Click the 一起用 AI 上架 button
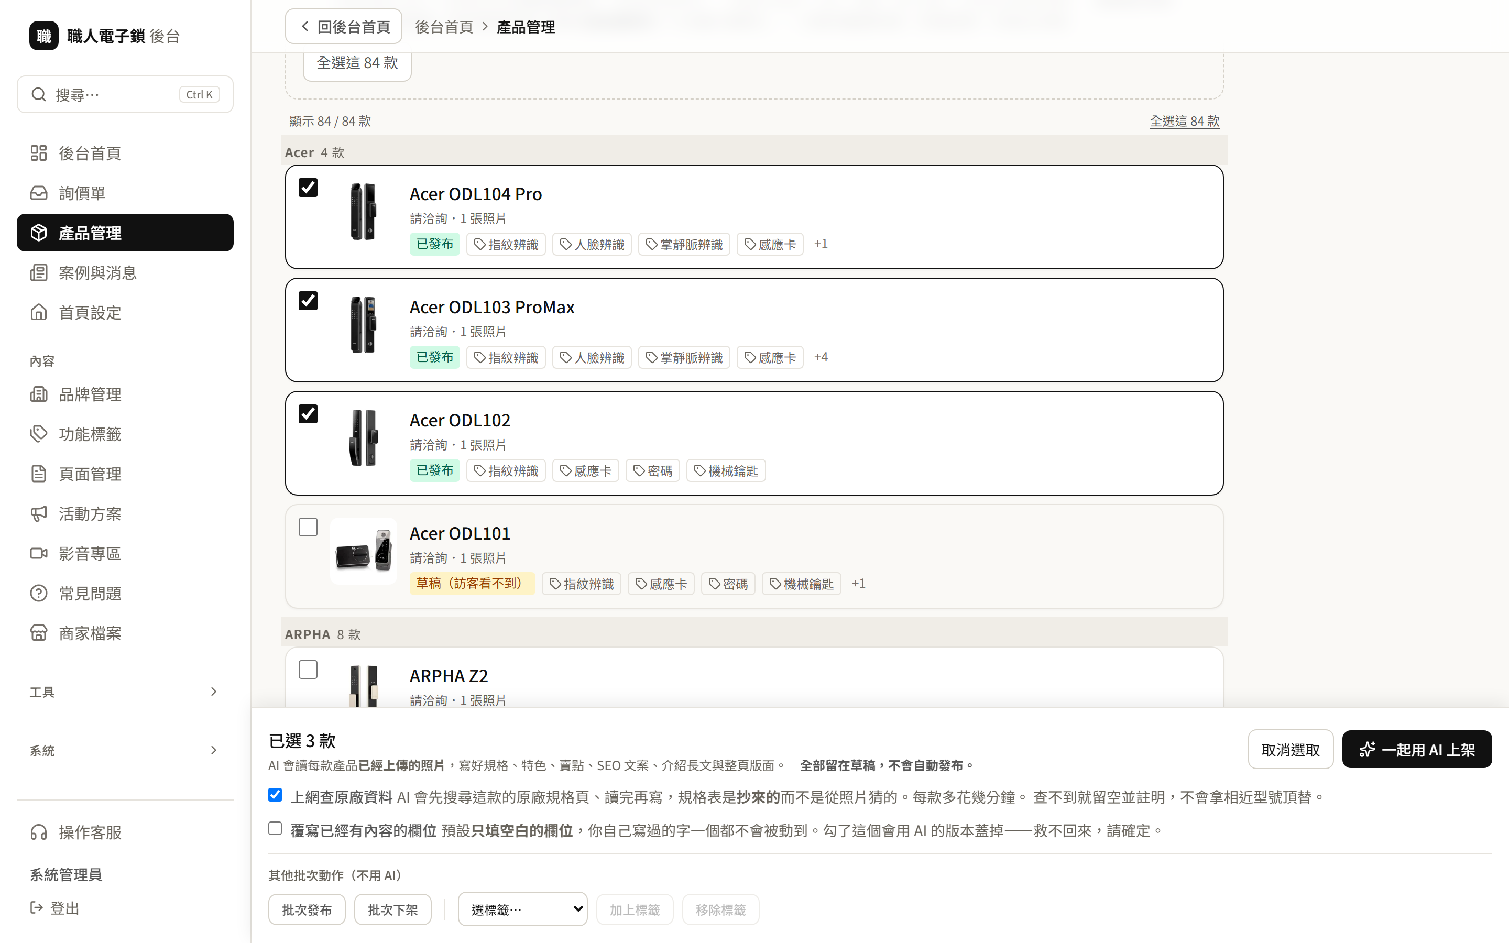The image size is (1509, 943). pyautogui.click(x=1417, y=750)
